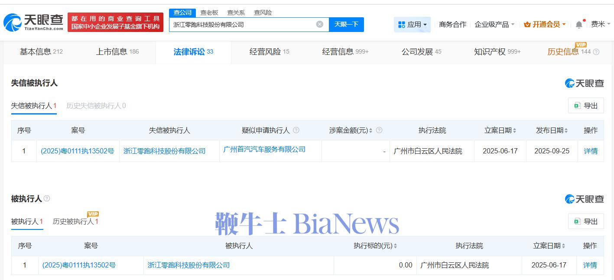This screenshot has height=280, width=614.
Task: Select the 查老板 search tab
Action: coord(209,13)
